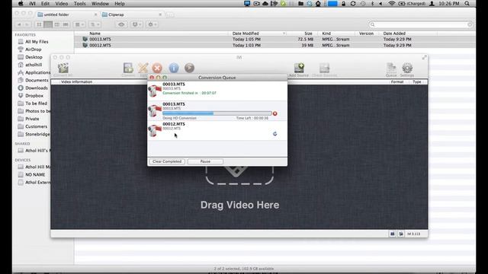
Task: Click the Add Source icon
Action: pyautogui.click(x=299, y=68)
